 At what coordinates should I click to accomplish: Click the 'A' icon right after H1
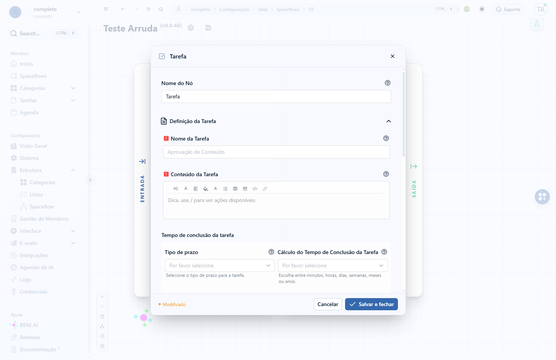(186, 189)
